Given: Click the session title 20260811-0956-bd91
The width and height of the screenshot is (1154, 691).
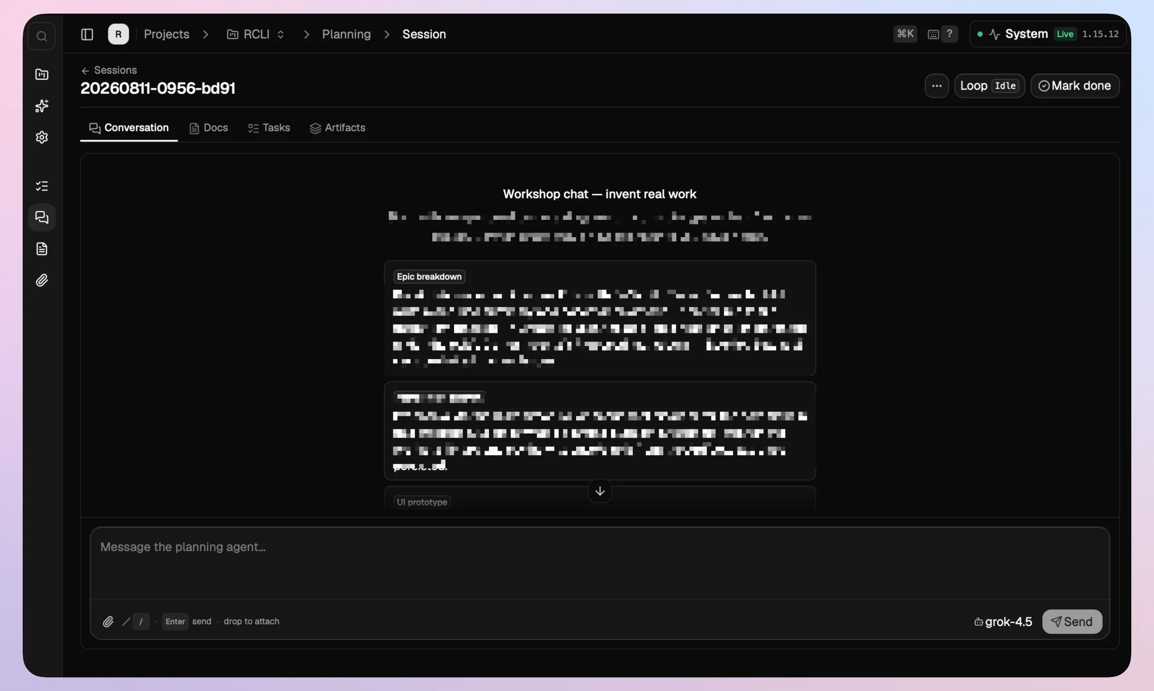Looking at the screenshot, I should [158, 88].
